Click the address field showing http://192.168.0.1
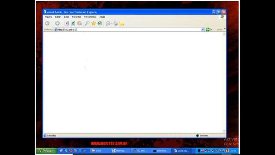 pyautogui.click(x=129, y=30)
